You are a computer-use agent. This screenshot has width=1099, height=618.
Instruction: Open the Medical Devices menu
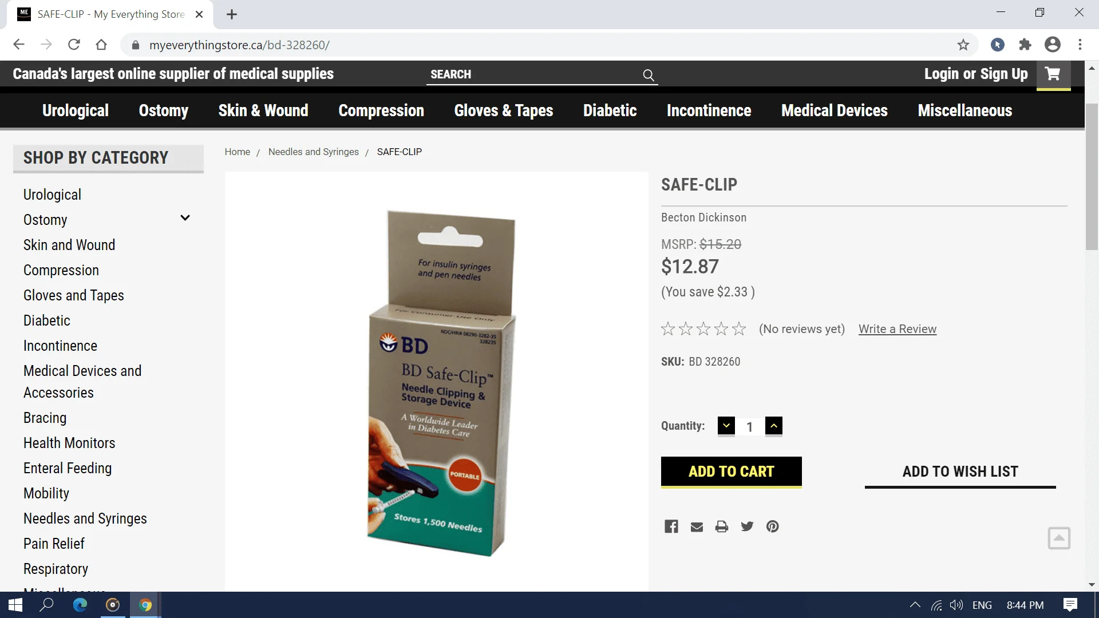pos(834,110)
